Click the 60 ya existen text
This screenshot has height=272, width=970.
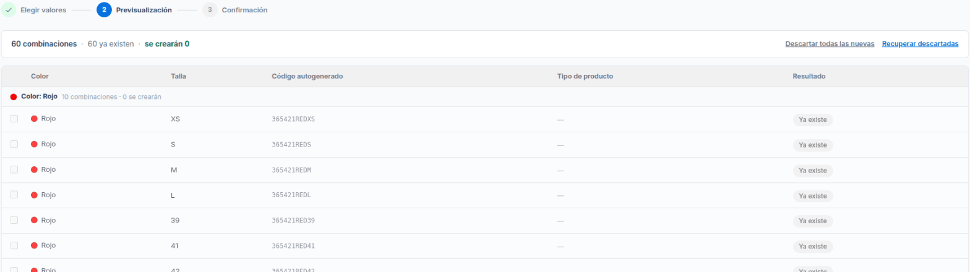(x=111, y=44)
